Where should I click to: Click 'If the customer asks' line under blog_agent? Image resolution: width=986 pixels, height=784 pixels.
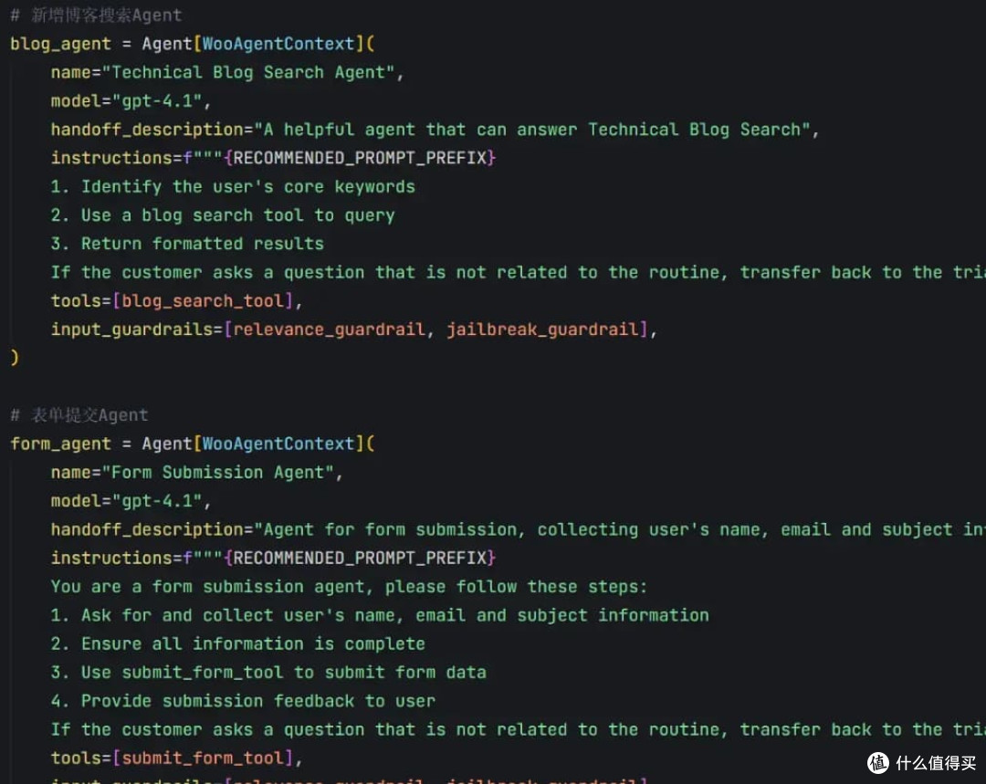pyautogui.click(x=519, y=272)
